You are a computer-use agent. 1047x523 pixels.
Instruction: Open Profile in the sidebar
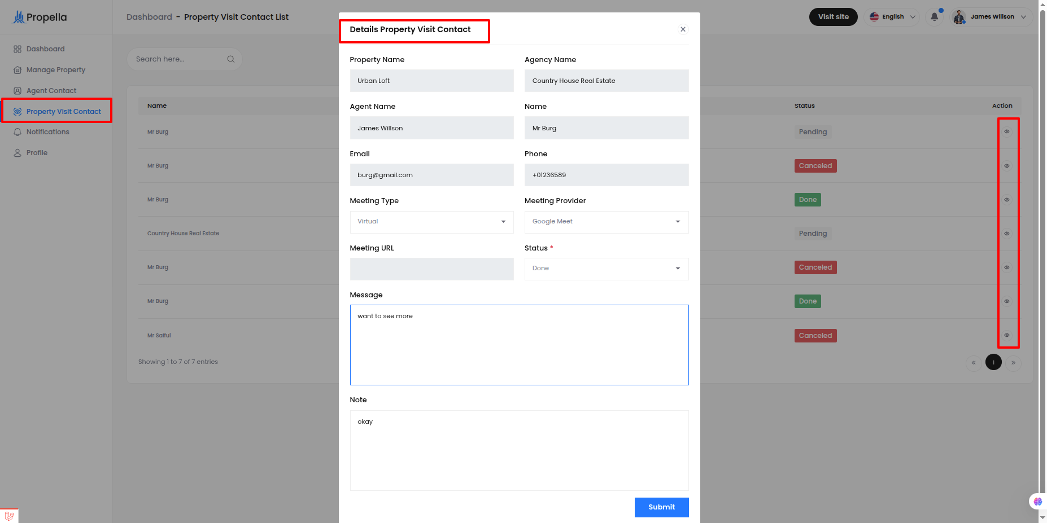30,153
